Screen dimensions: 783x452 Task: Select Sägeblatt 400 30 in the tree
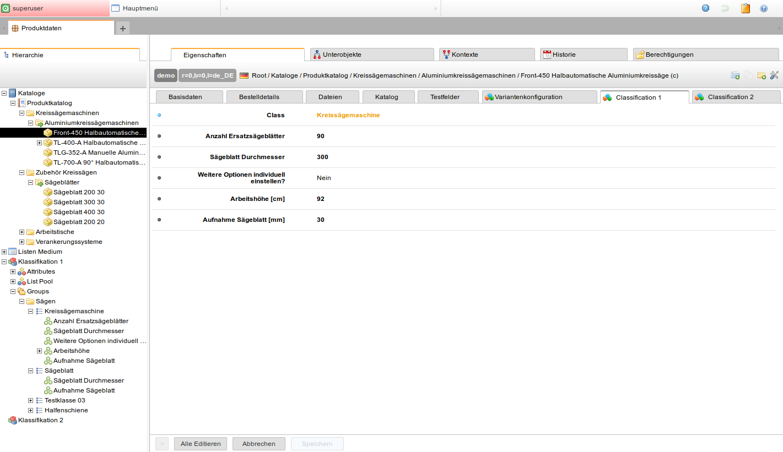click(x=79, y=212)
